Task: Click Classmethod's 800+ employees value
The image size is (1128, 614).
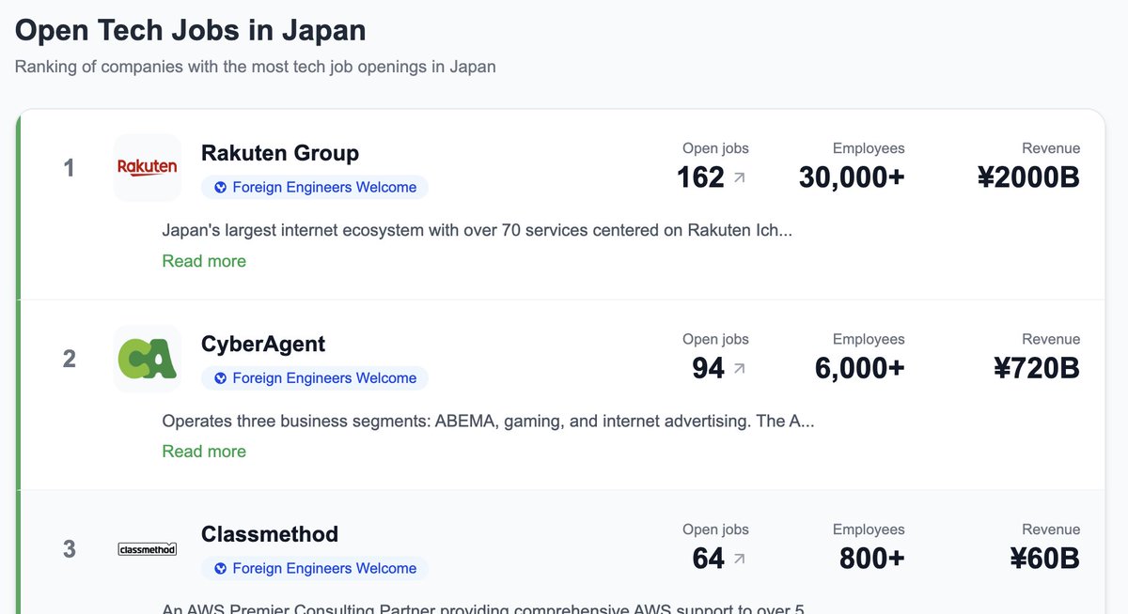Action: click(872, 559)
